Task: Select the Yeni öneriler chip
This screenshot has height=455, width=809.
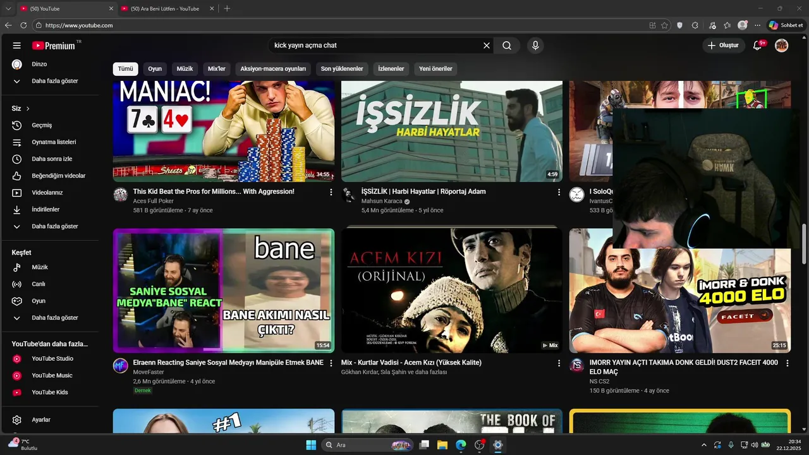Action: pos(435,69)
